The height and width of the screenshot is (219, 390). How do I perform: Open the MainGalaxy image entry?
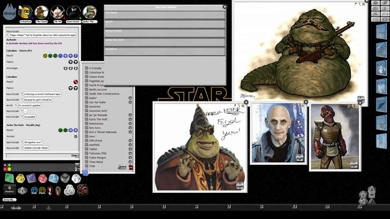(x=96, y=123)
